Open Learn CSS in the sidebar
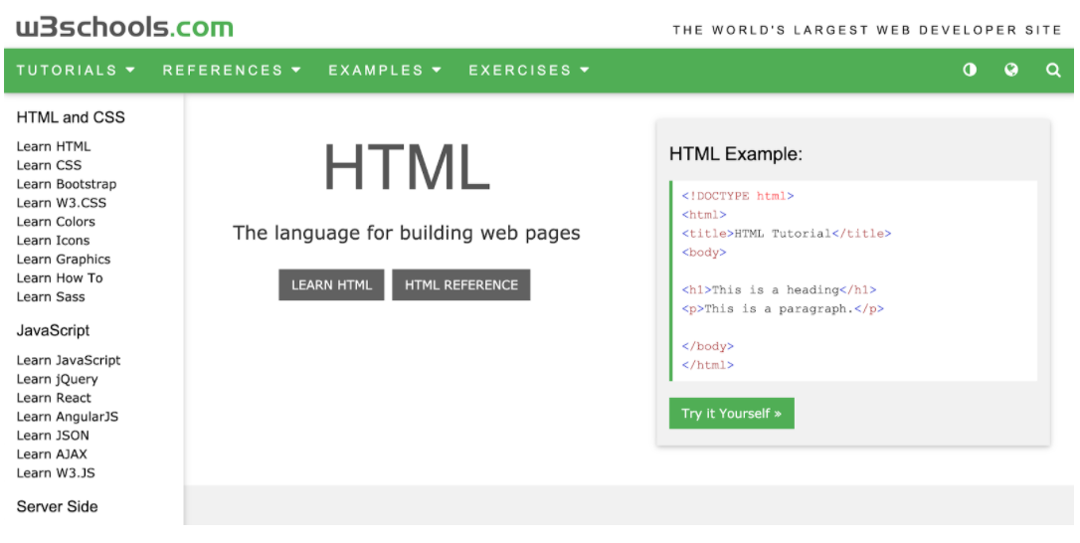The height and width of the screenshot is (543, 1080). [49, 165]
